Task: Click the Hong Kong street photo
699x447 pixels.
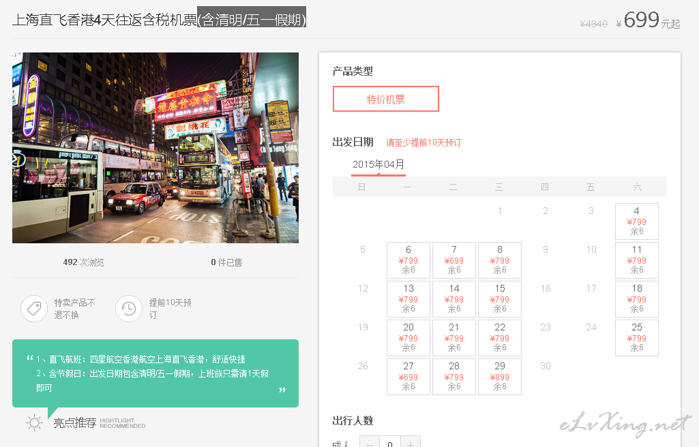Action: click(x=155, y=148)
